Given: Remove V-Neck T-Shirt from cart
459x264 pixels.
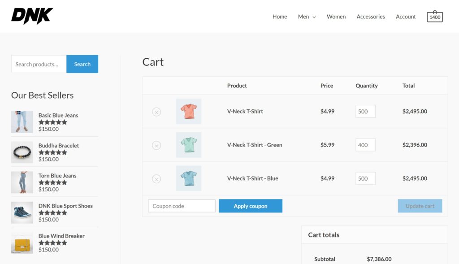Looking at the screenshot, I should (x=156, y=112).
